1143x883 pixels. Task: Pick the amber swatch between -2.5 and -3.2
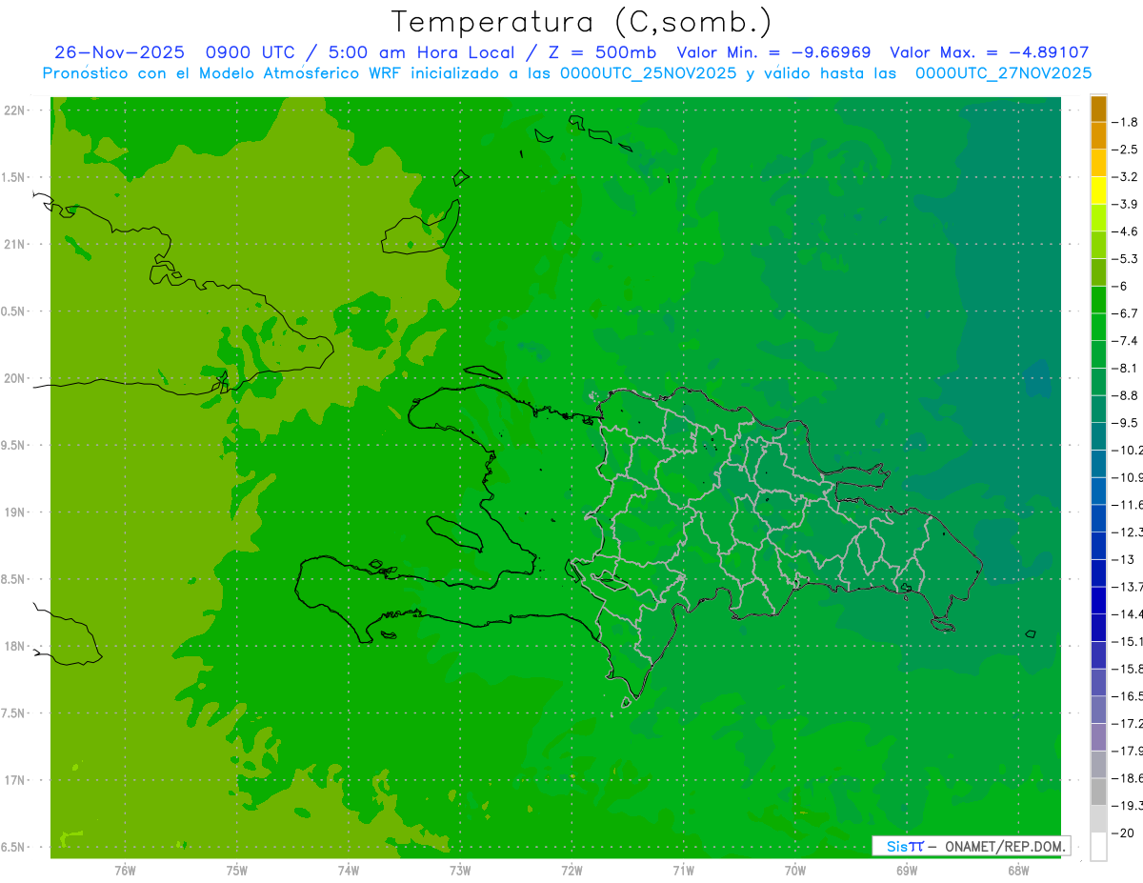tap(1098, 163)
